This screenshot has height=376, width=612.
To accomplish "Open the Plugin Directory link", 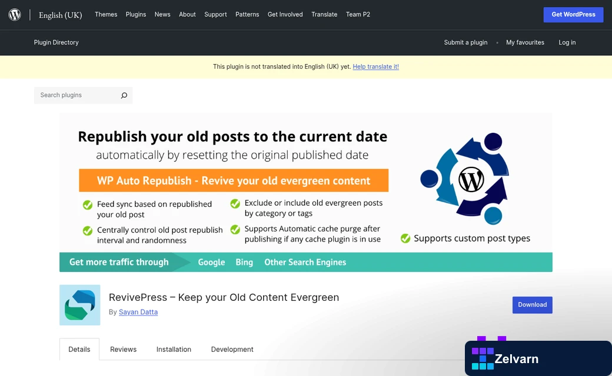I will point(56,42).
